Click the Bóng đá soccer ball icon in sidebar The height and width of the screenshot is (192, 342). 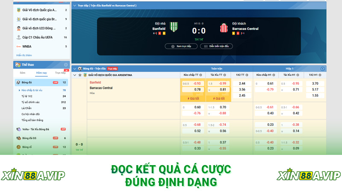[x=18, y=82]
